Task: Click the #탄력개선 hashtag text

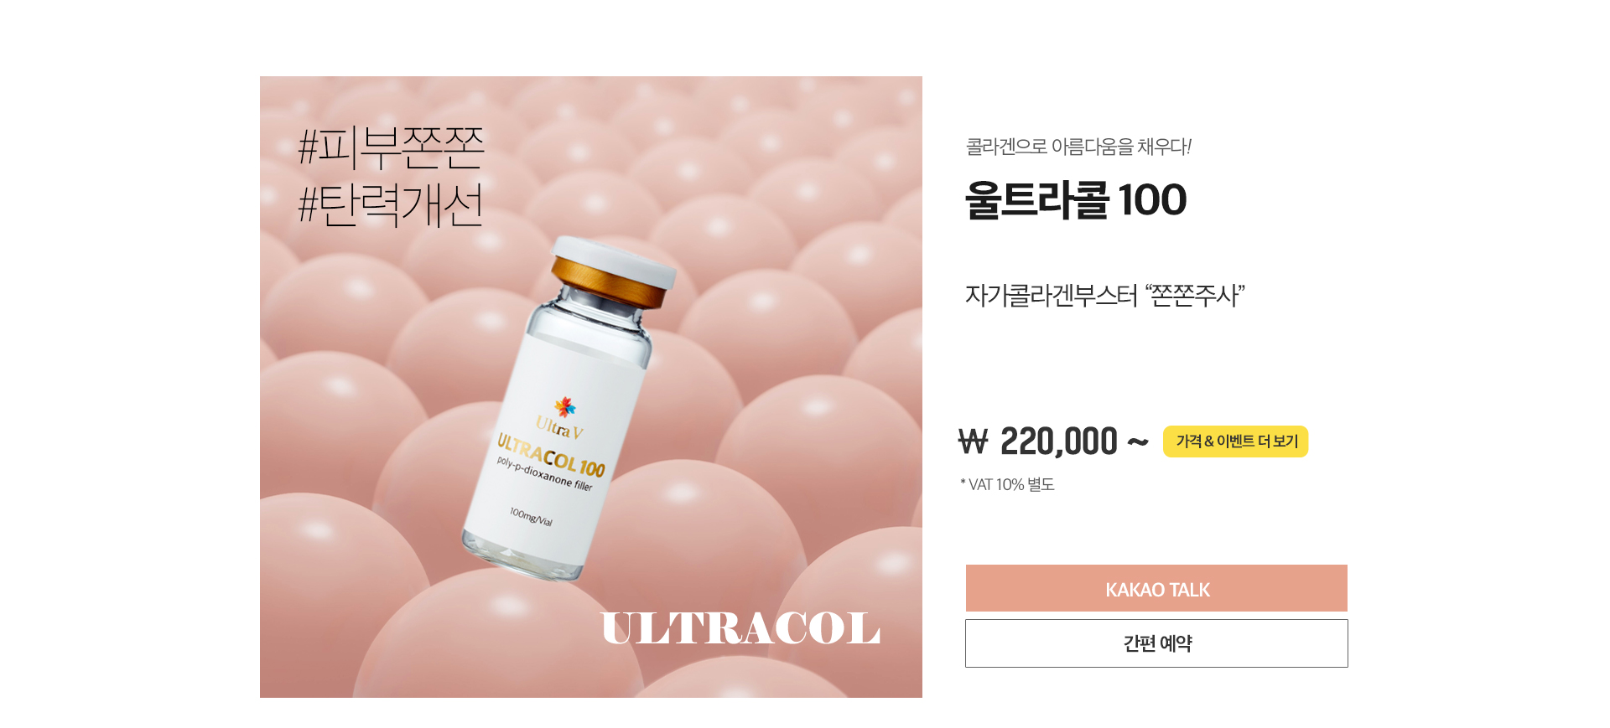Action: tap(392, 205)
